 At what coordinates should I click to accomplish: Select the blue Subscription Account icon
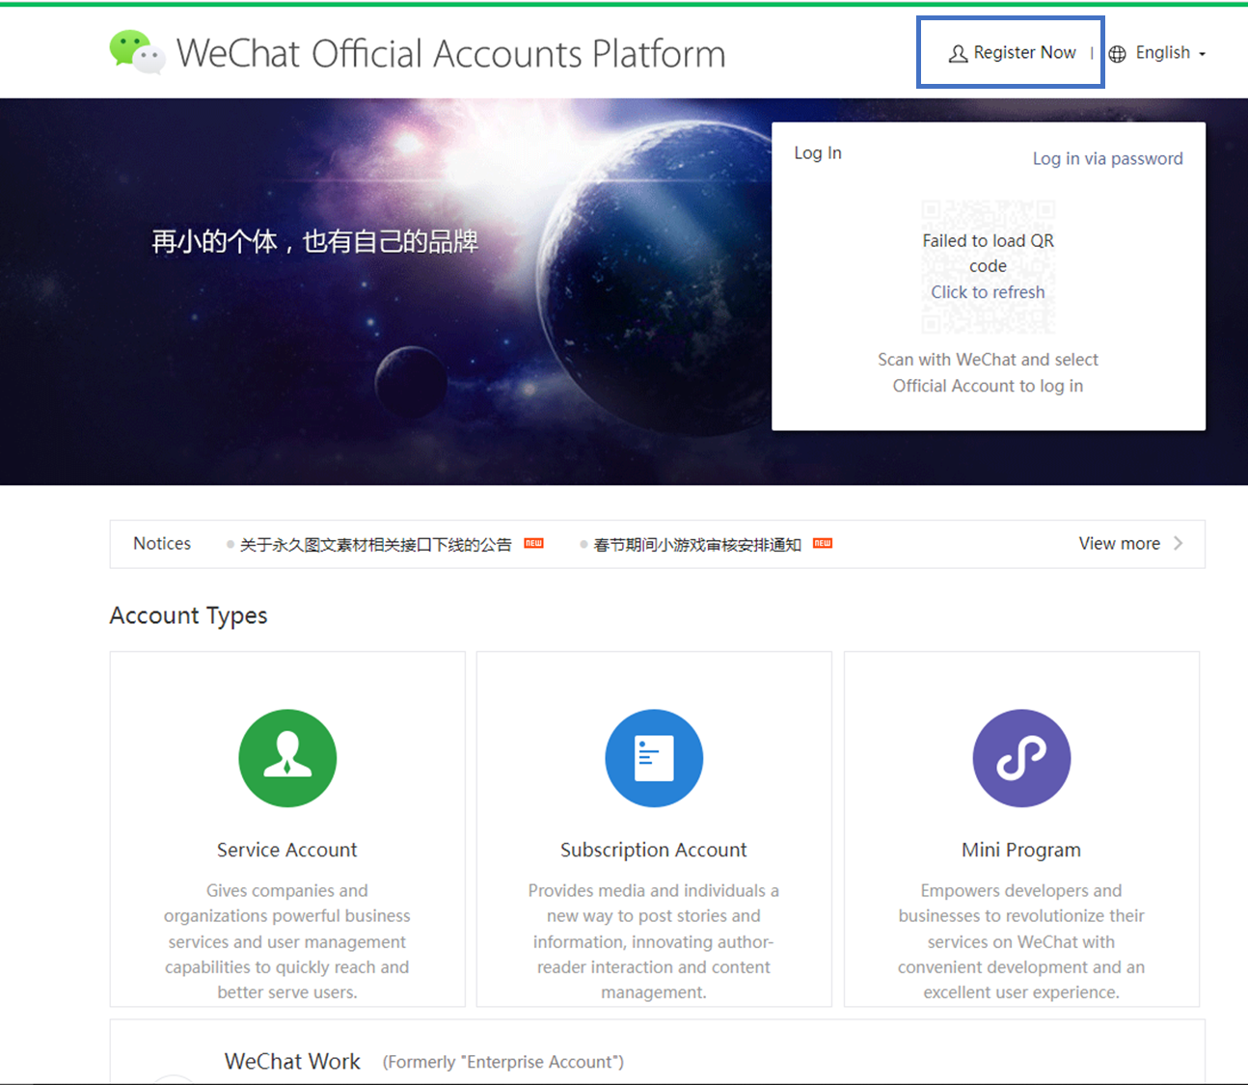pyautogui.click(x=653, y=758)
